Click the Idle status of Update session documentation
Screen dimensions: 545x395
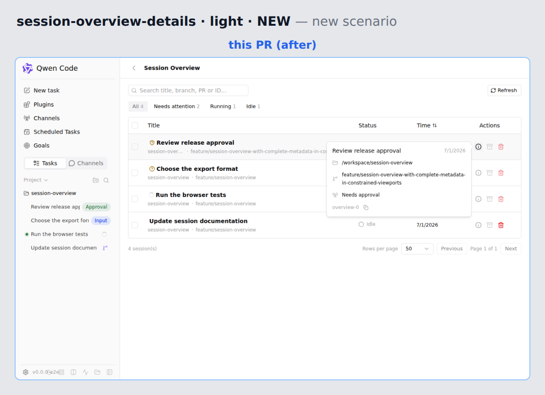click(367, 225)
